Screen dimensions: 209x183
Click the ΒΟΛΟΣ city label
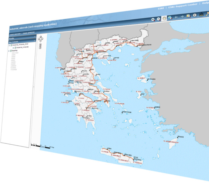click(x=98, y=74)
